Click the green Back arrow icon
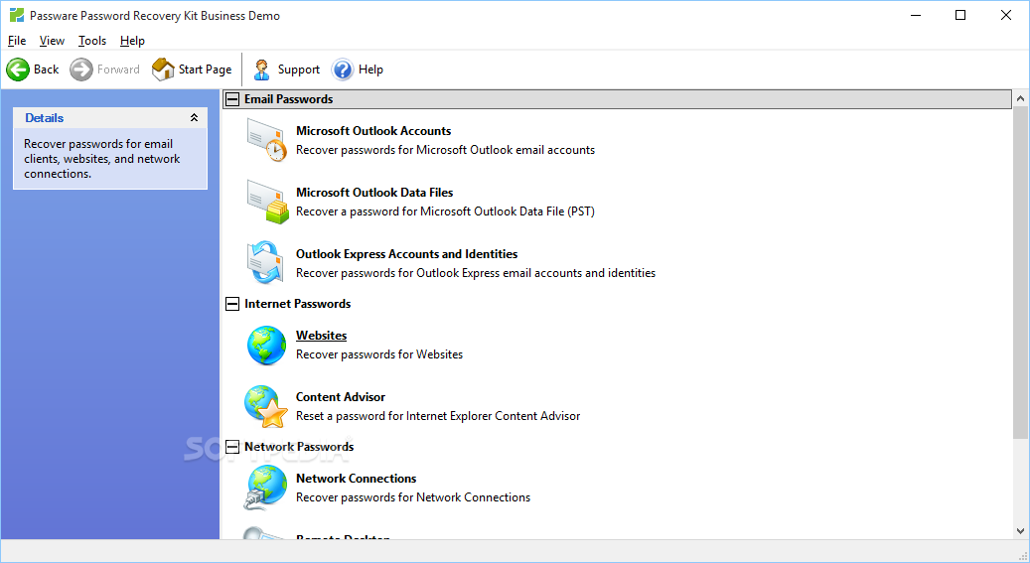Image resolution: width=1030 pixels, height=563 pixels. 18,69
